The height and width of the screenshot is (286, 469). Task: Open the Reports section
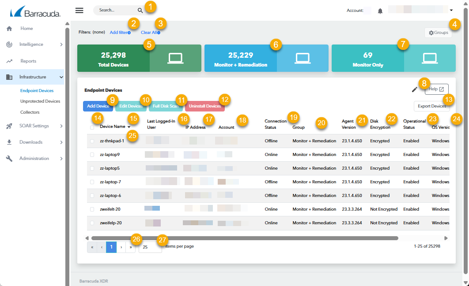28,61
